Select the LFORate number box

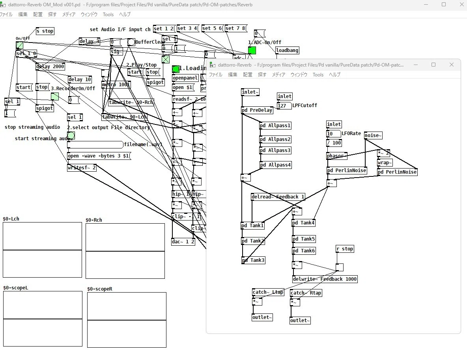pos(334,134)
